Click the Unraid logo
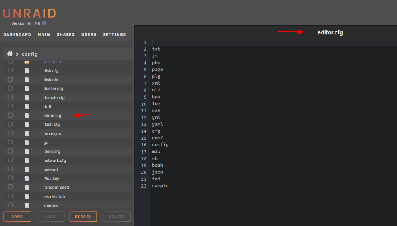397x226 pixels. pyautogui.click(x=30, y=13)
